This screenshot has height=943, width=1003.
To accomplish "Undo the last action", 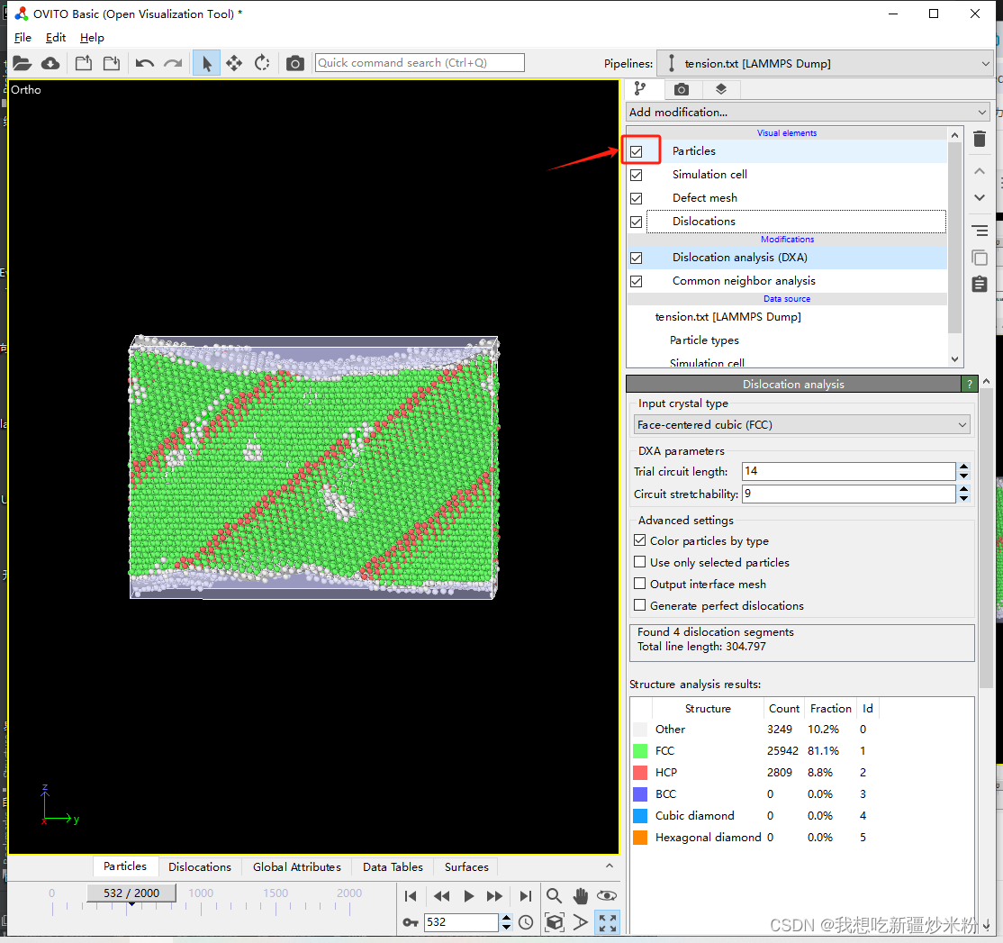I will click(x=145, y=63).
